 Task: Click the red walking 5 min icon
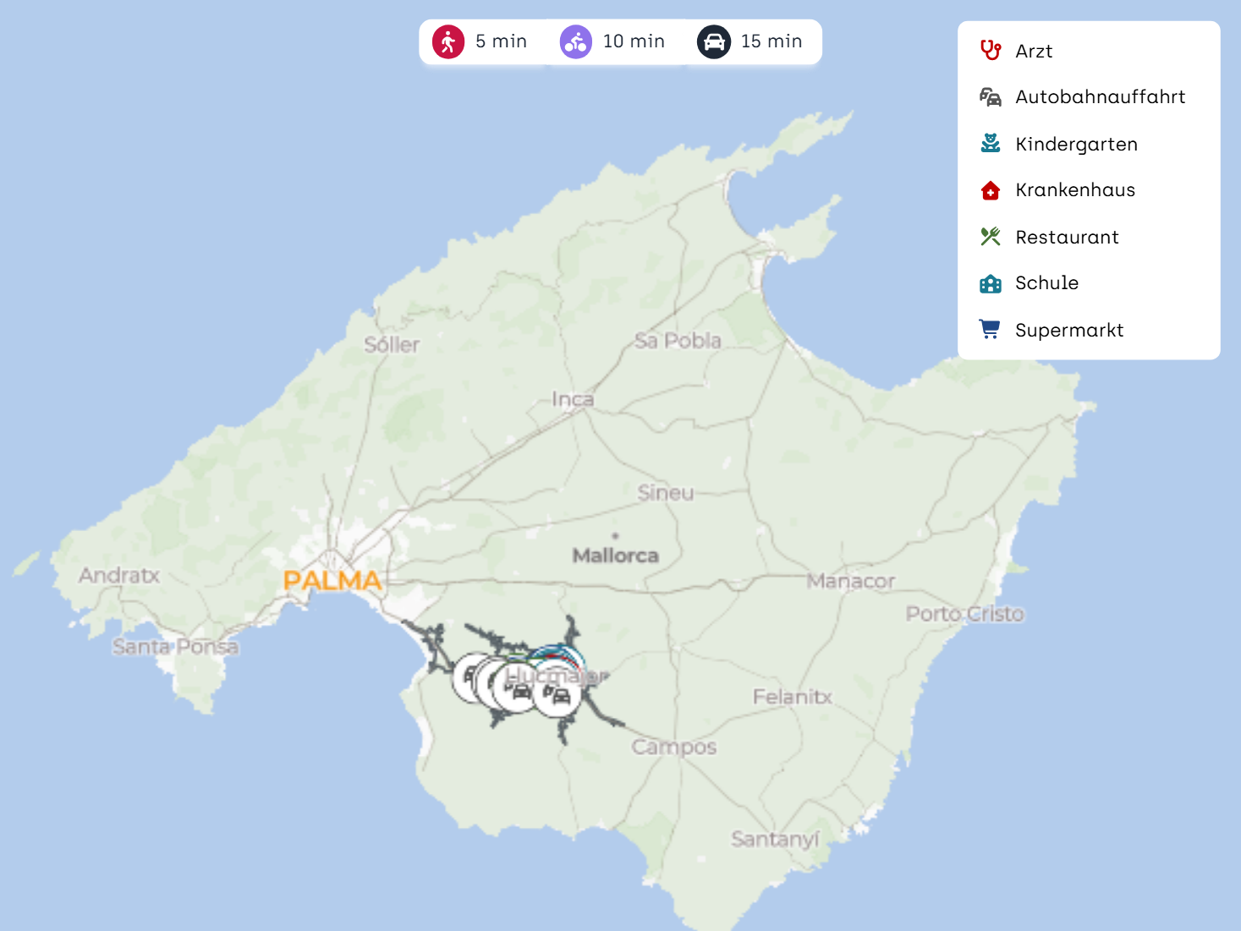coord(448,41)
